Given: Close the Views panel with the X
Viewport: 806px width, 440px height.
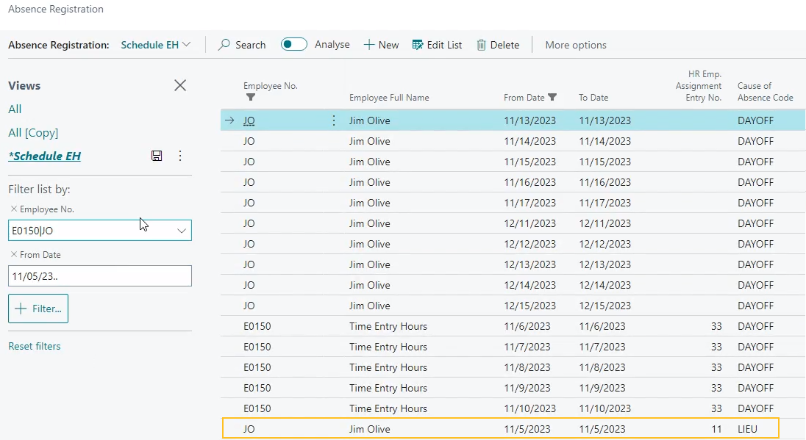Looking at the screenshot, I should point(180,85).
